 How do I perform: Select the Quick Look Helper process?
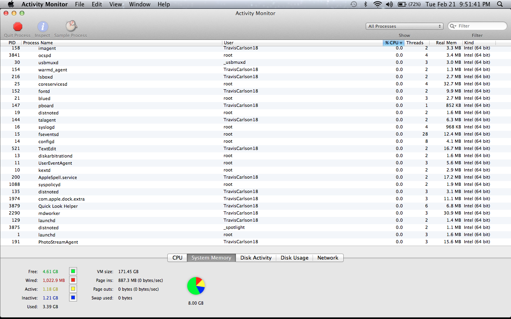[255, 206]
